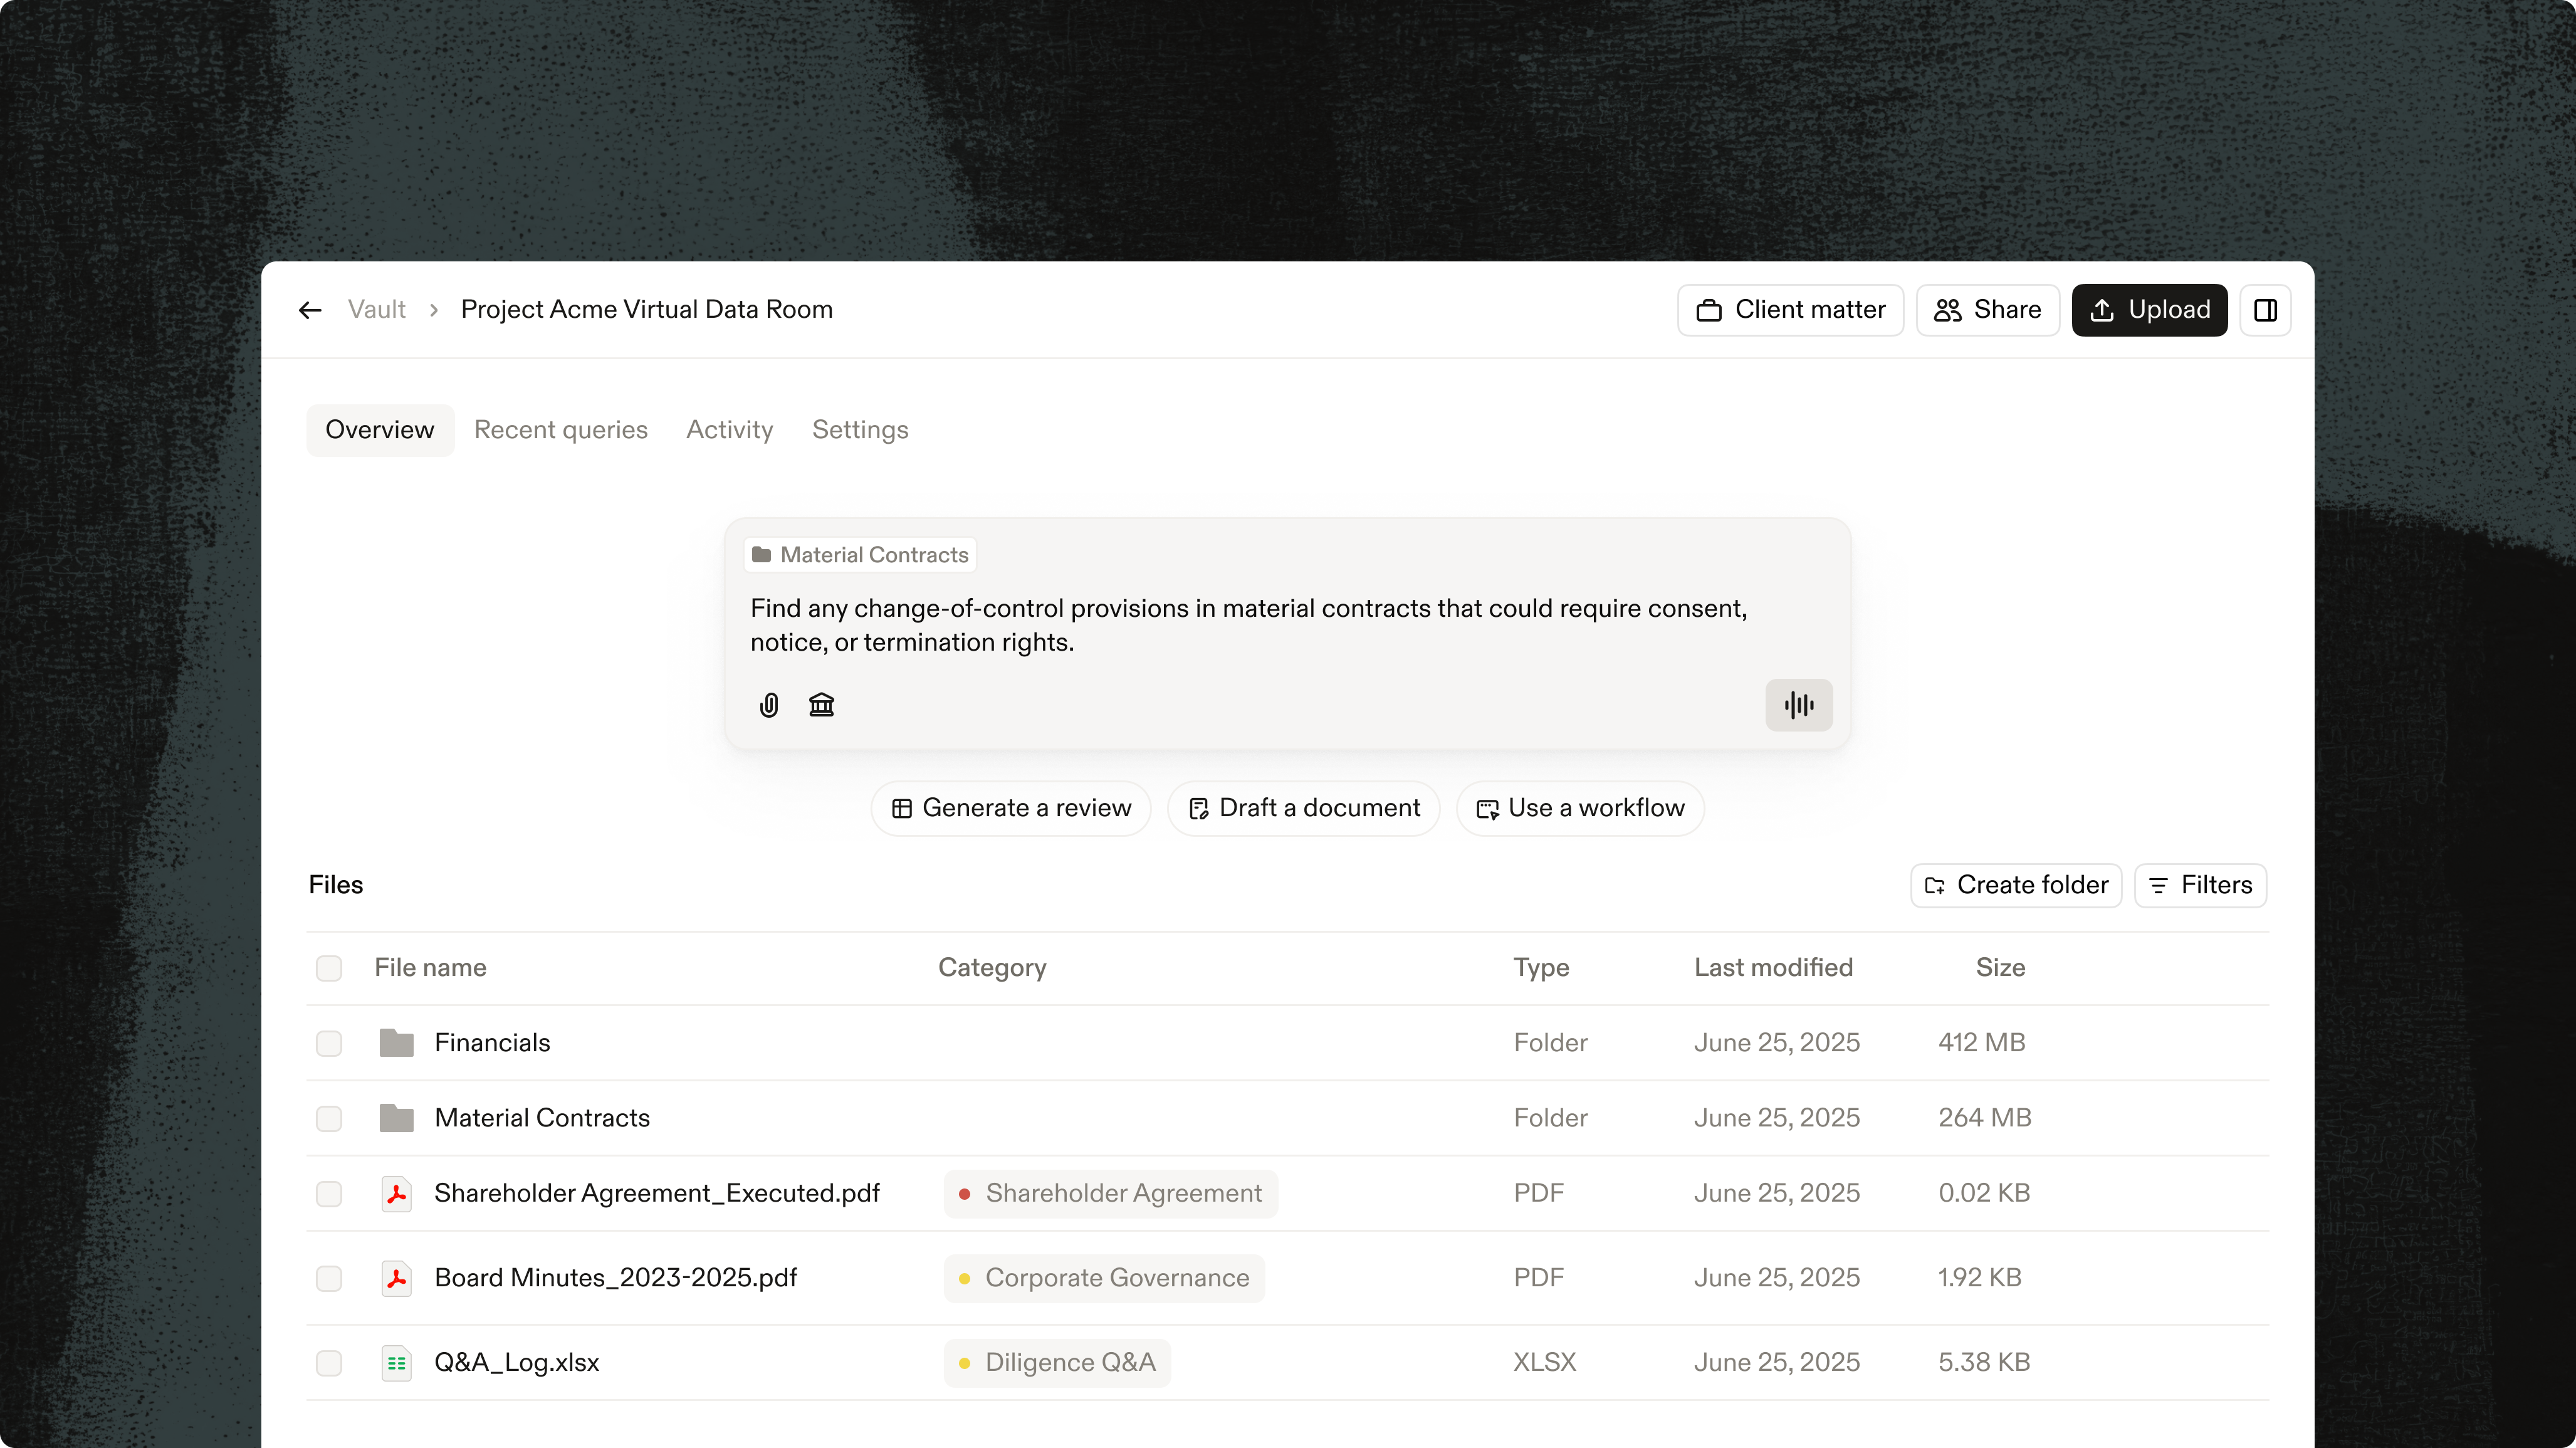Click the Shareholder Agreement PDF file icon

396,1193
